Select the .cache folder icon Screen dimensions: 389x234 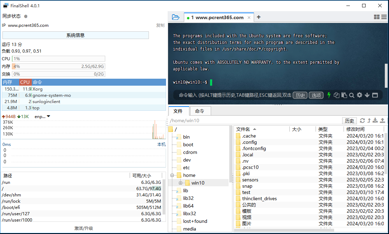pyautogui.click(x=238, y=136)
